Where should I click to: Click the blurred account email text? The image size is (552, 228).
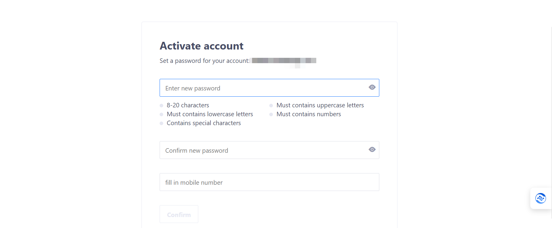[284, 61]
